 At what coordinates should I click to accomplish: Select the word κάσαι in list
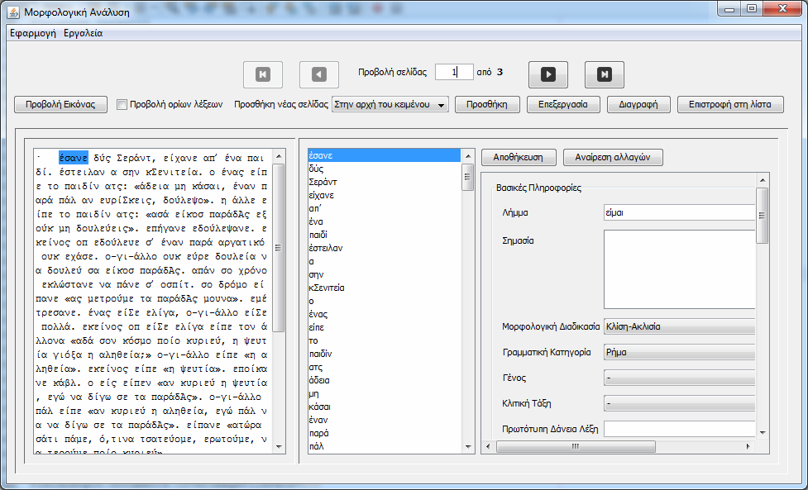pos(384,407)
